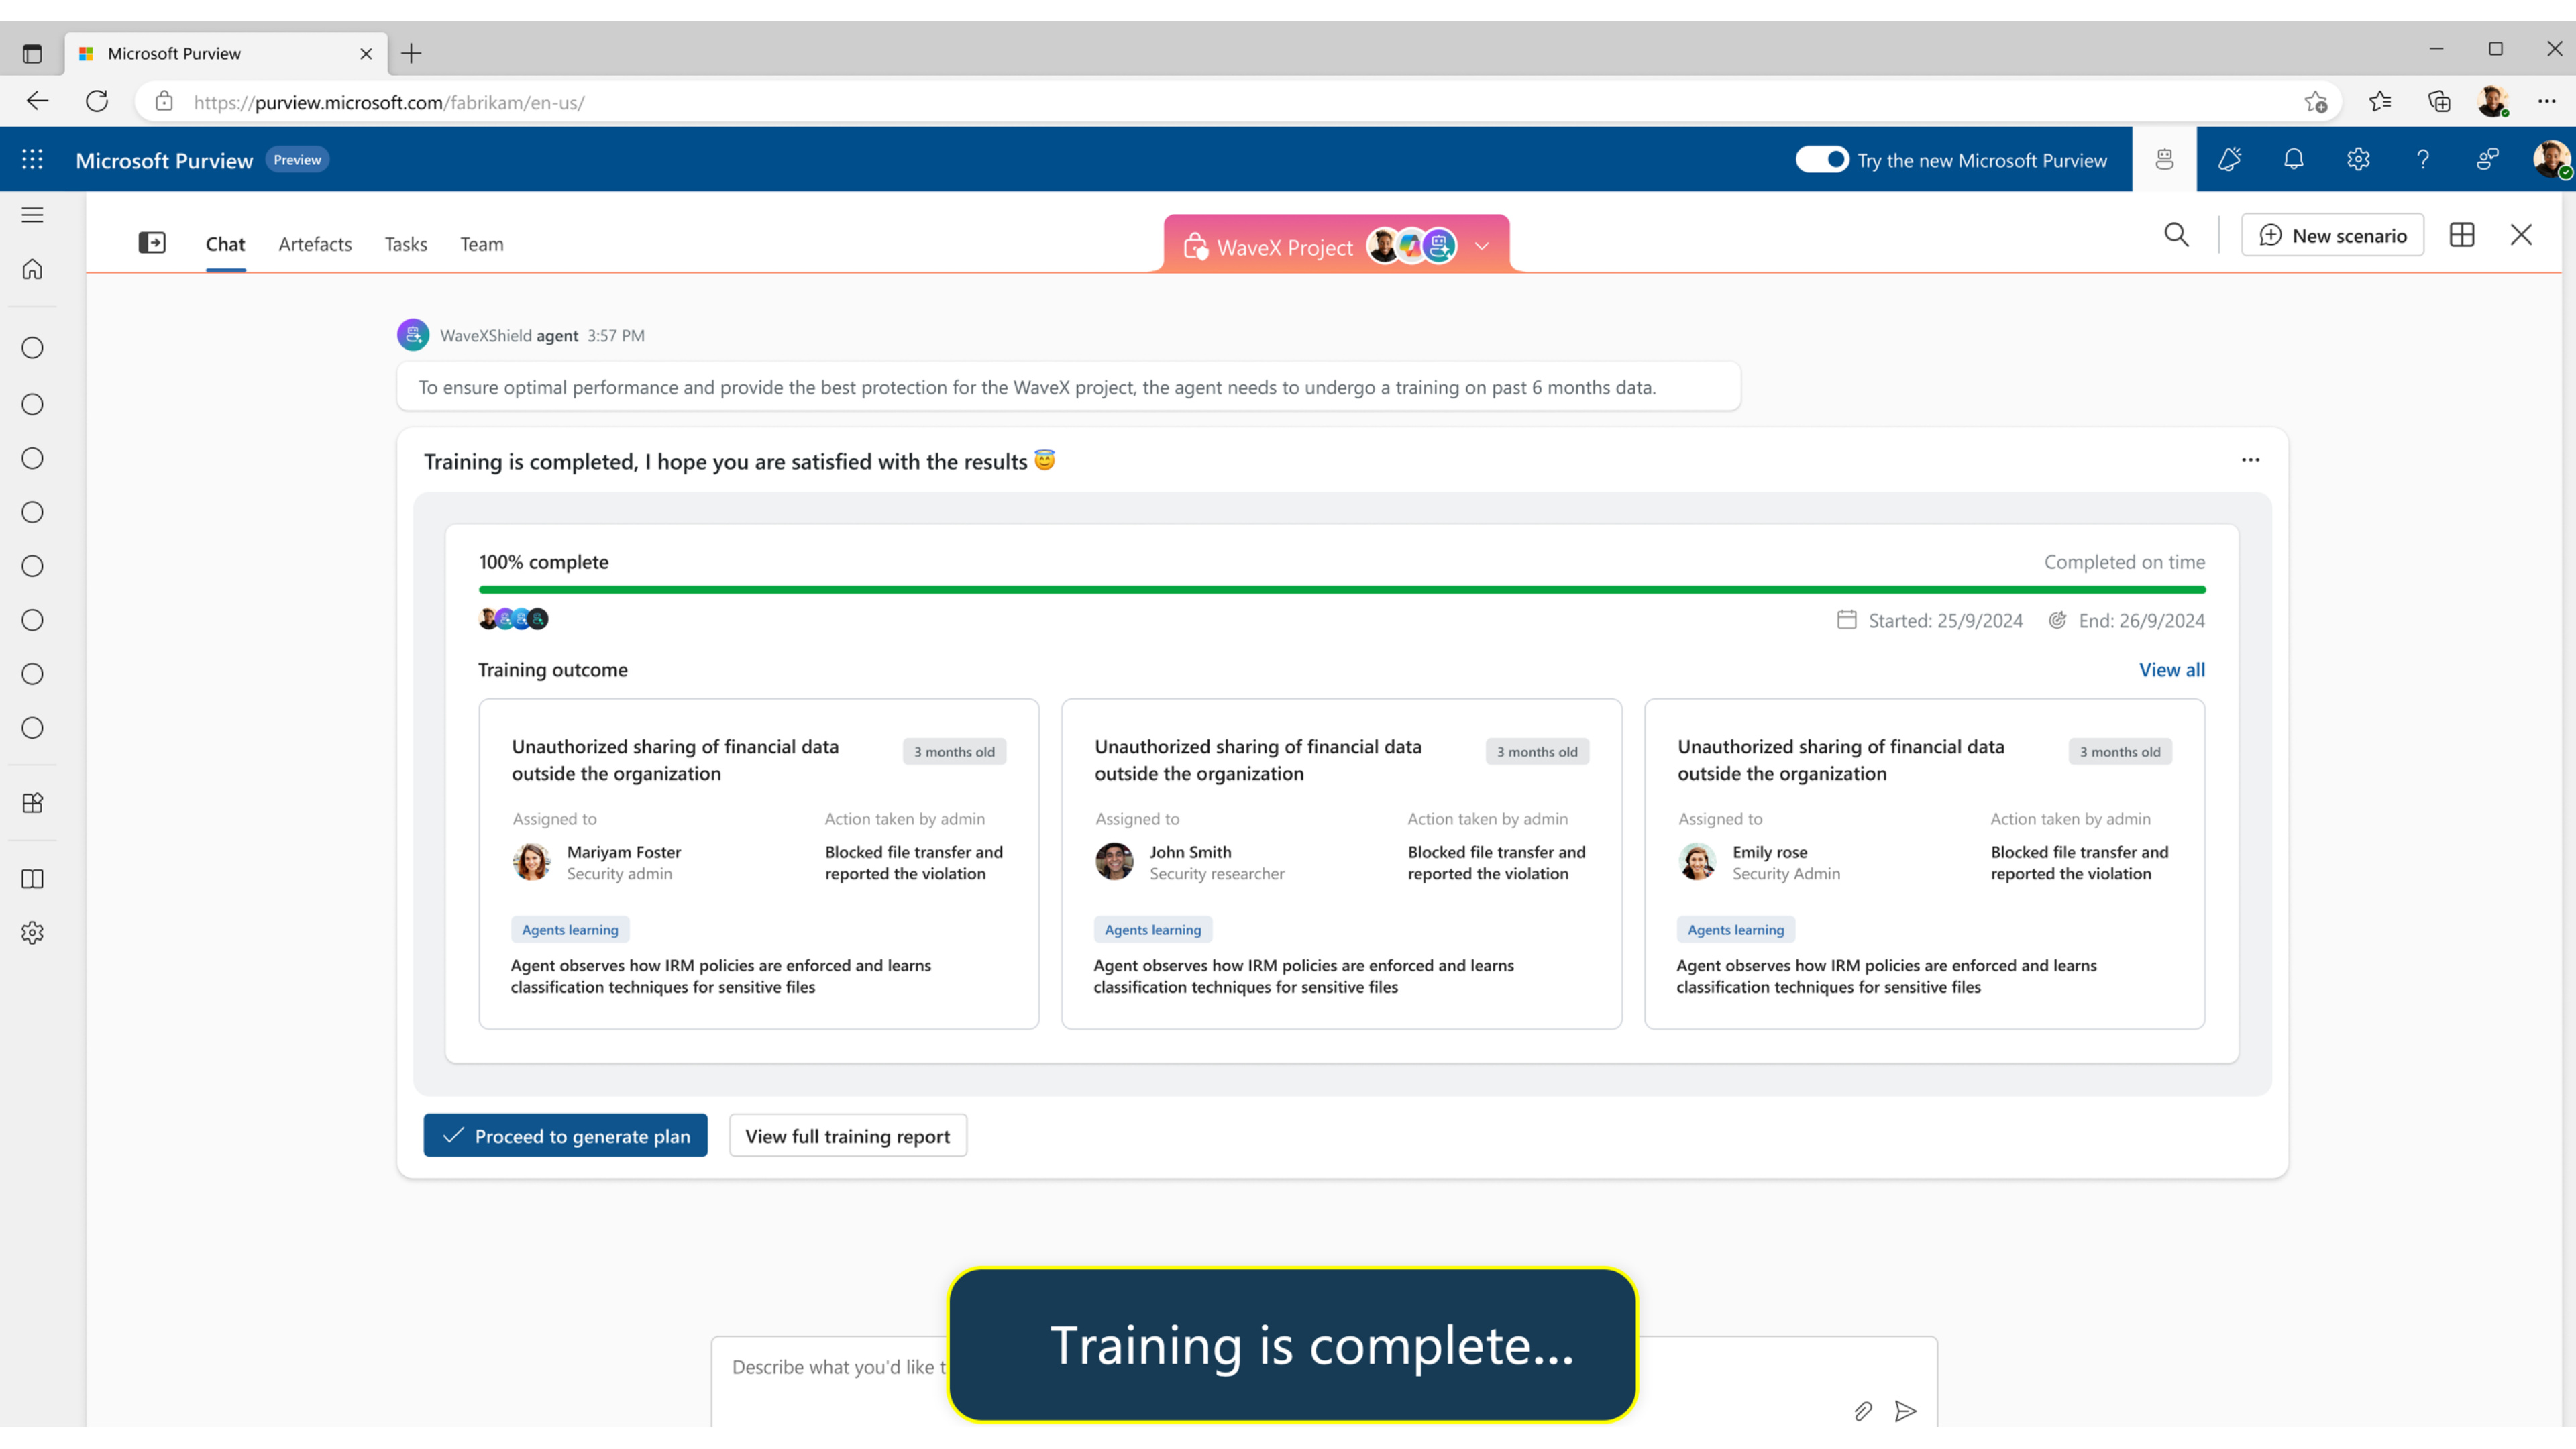Switch to the Chat tab
The image size is (2576, 1449).
225,244
